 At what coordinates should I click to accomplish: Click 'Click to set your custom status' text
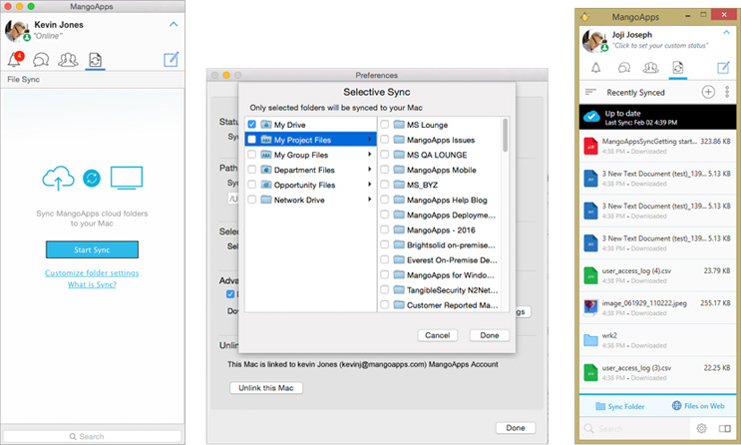pos(659,46)
